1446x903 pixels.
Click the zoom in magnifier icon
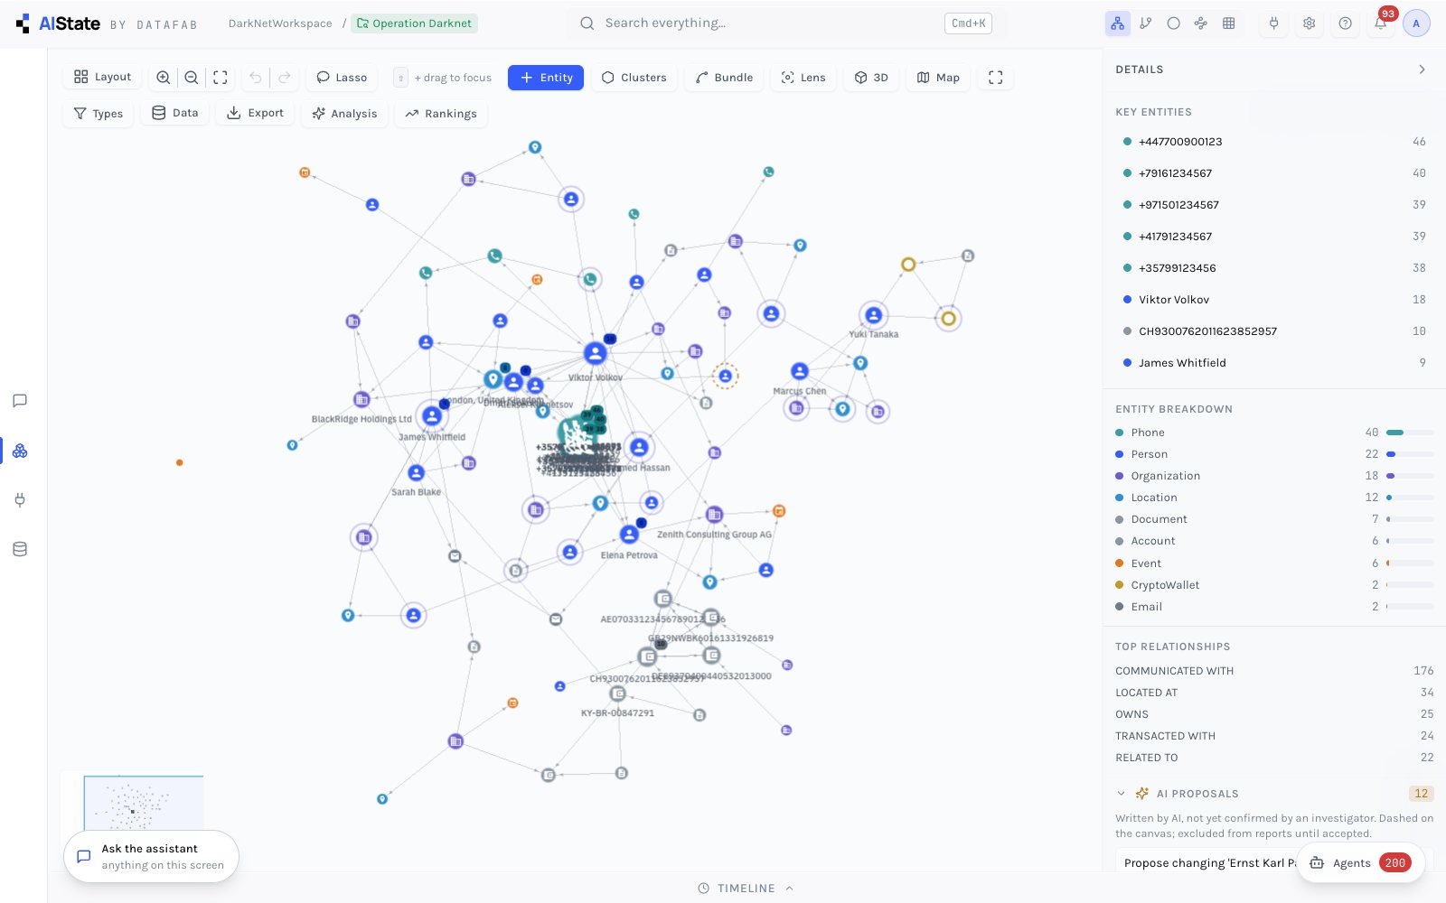(x=164, y=78)
